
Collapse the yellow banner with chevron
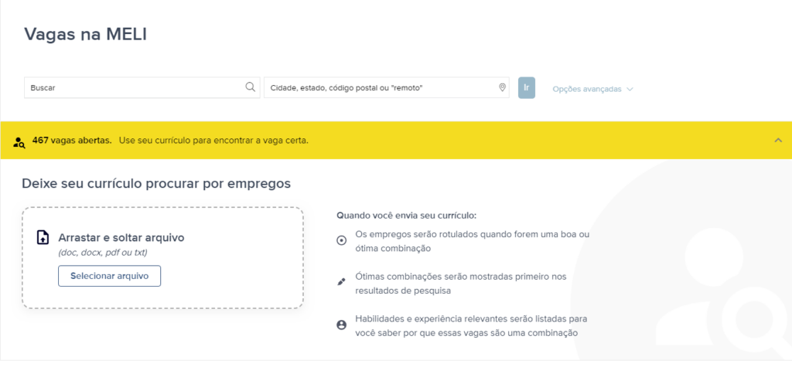pos(778,140)
